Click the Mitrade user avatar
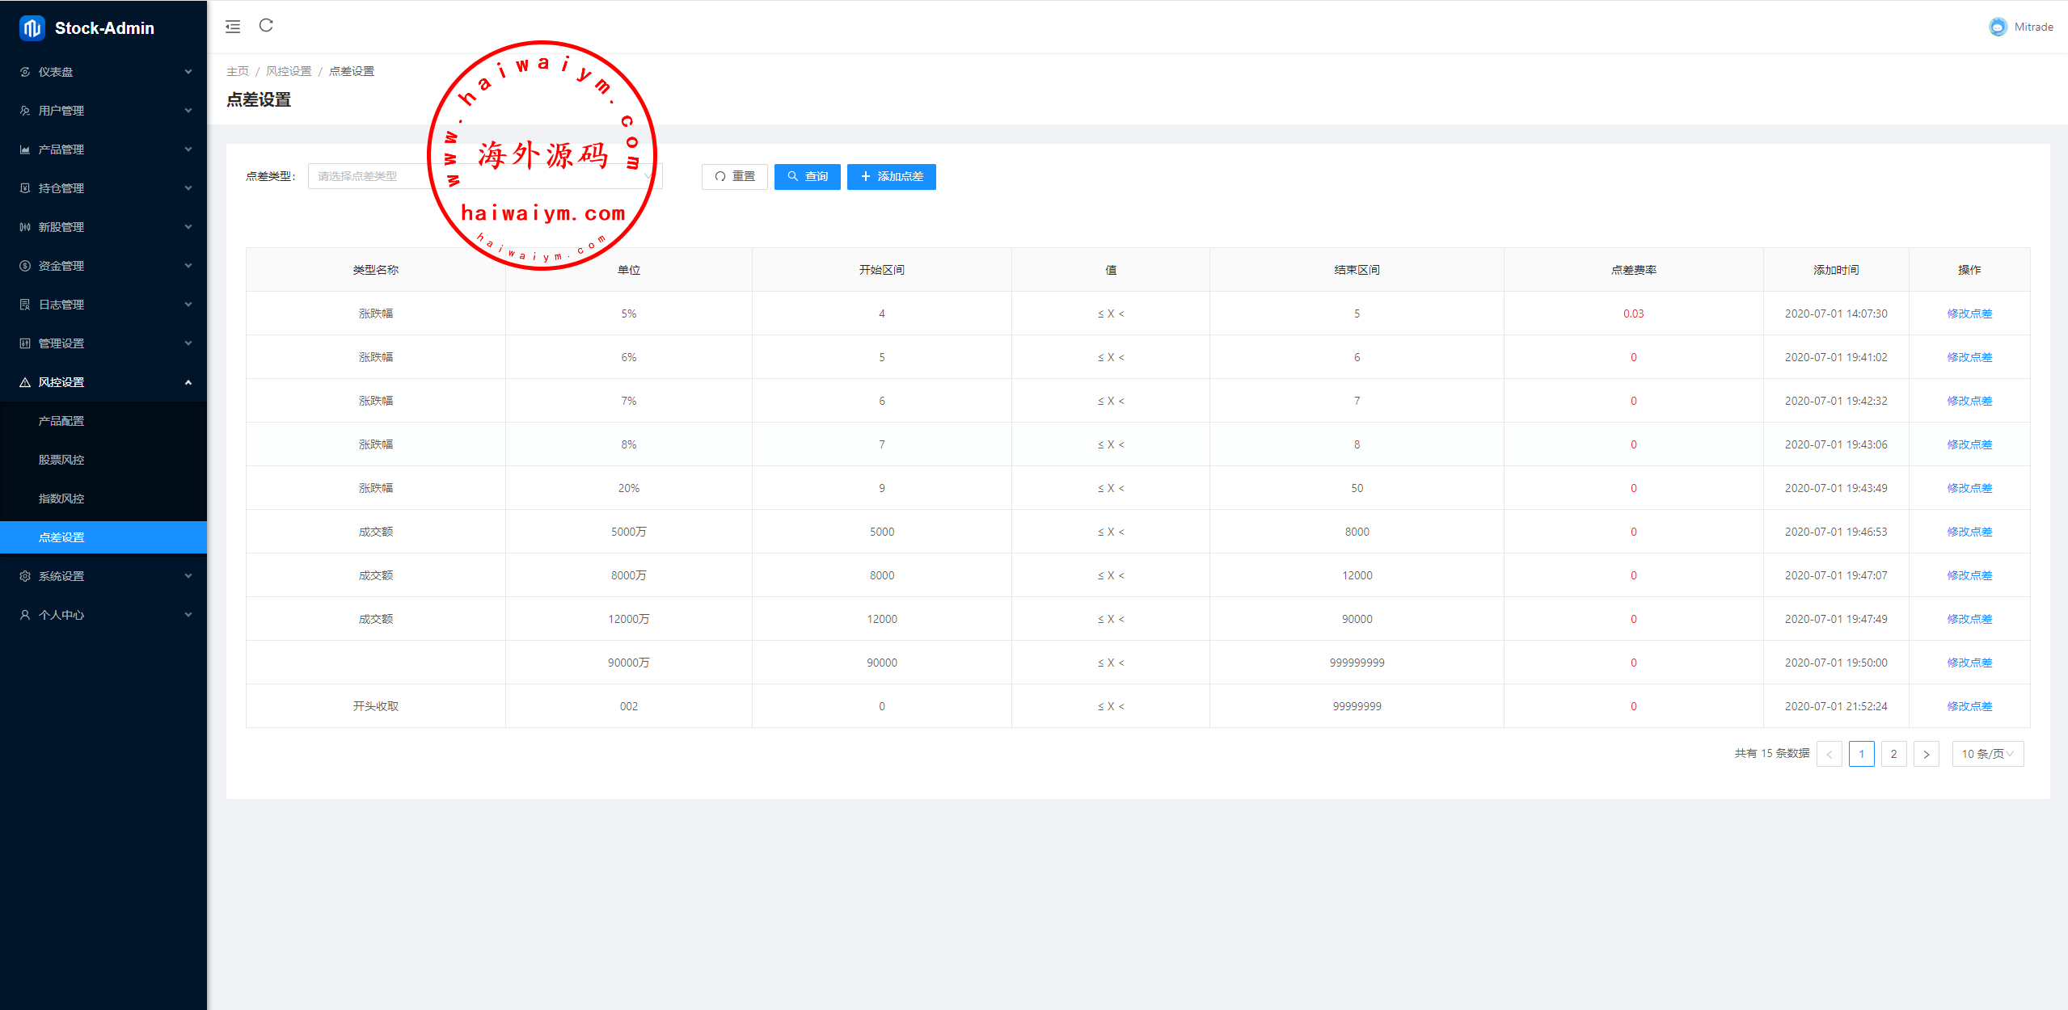The height and width of the screenshot is (1010, 2068). click(1998, 27)
